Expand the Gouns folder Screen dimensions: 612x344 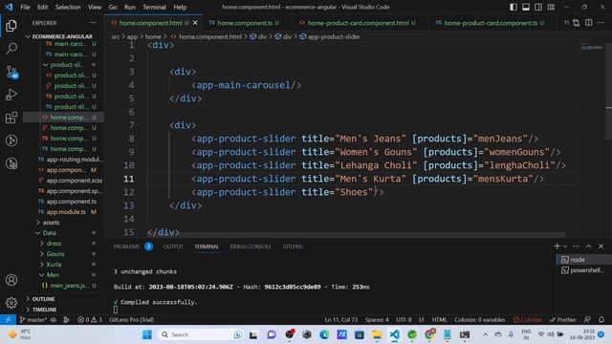[55, 254]
